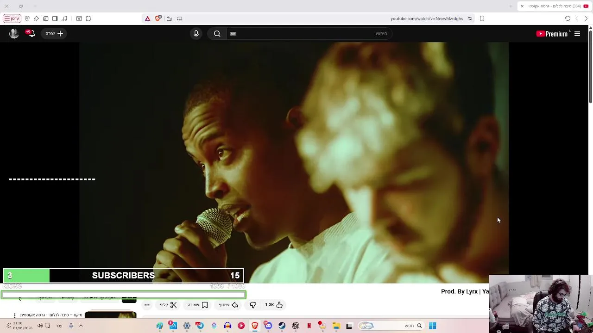
Task: Close the YouTube browser tab
Action: click(522, 6)
